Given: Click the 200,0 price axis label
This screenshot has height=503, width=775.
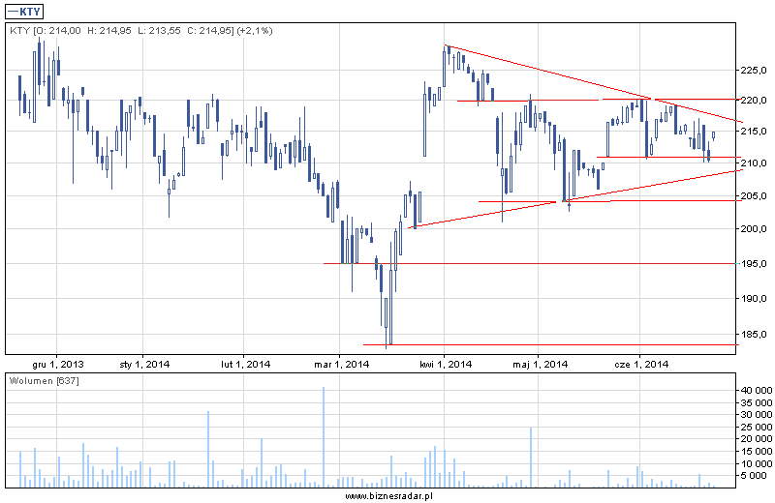Looking at the screenshot, I should point(754,229).
